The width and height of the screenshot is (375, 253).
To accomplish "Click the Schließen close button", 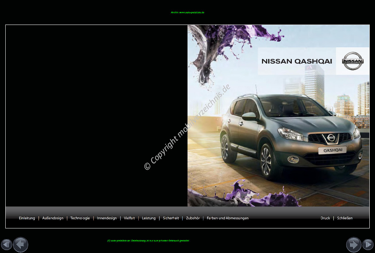I will click(345, 218).
